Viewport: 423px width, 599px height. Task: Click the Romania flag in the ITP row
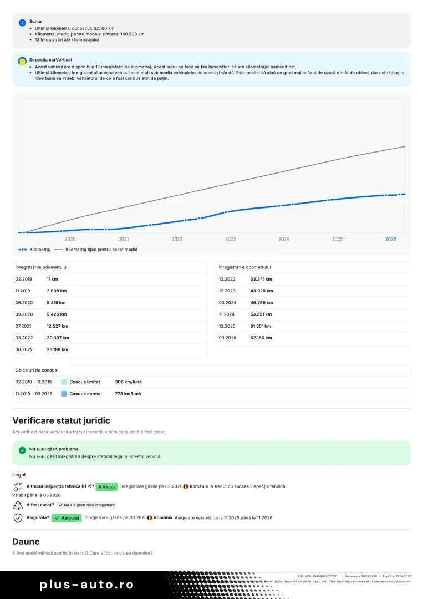click(x=186, y=486)
